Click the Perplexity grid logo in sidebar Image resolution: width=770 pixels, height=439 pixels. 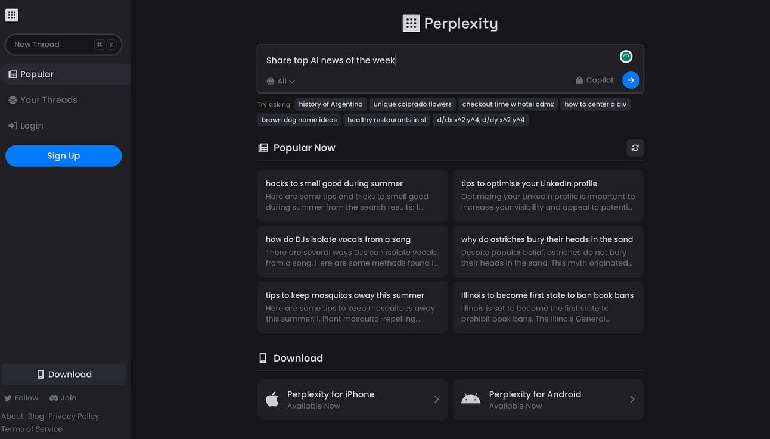click(x=12, y=15)
